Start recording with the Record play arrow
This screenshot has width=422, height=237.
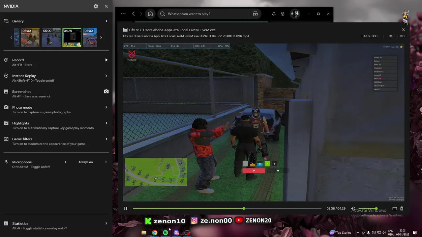click(x=106, y=60)
